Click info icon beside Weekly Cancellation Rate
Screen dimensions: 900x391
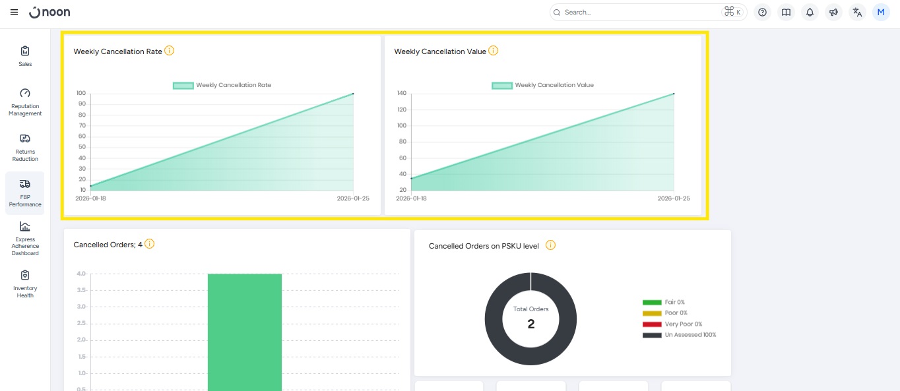[x=170, y=51]
